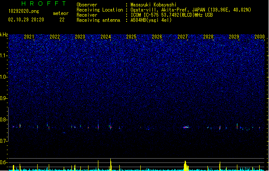
Task: Click the kHz axis unit label
Action: pyautogui.click(x=4, y=35)
